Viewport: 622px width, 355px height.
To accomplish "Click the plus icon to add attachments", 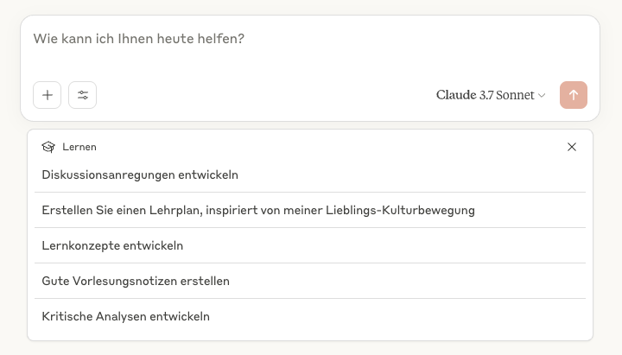I will click(x=48, y=95).
